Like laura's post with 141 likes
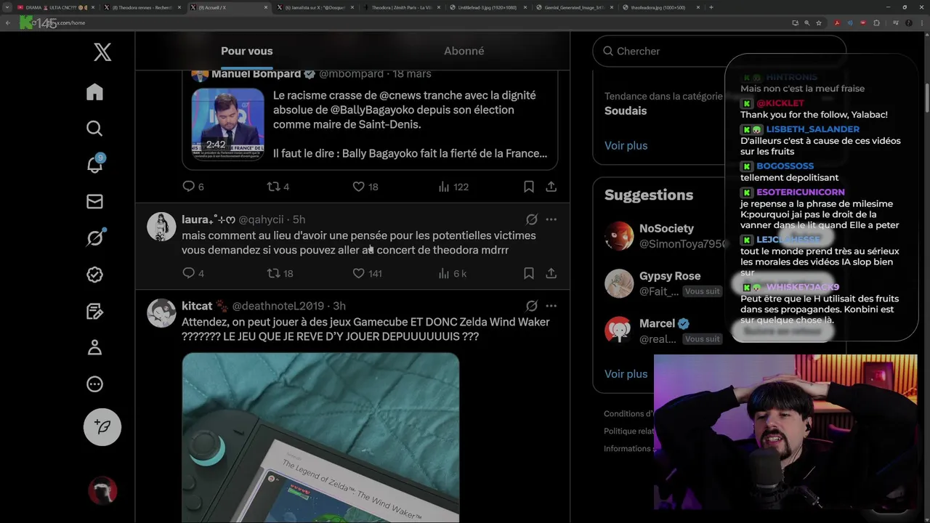The width and height of the screenshot is (930, 523). coord(367,273)
